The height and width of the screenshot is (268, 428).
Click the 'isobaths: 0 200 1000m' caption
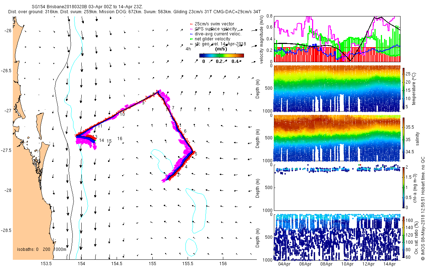pyautogui.click(x=41, y=249)
